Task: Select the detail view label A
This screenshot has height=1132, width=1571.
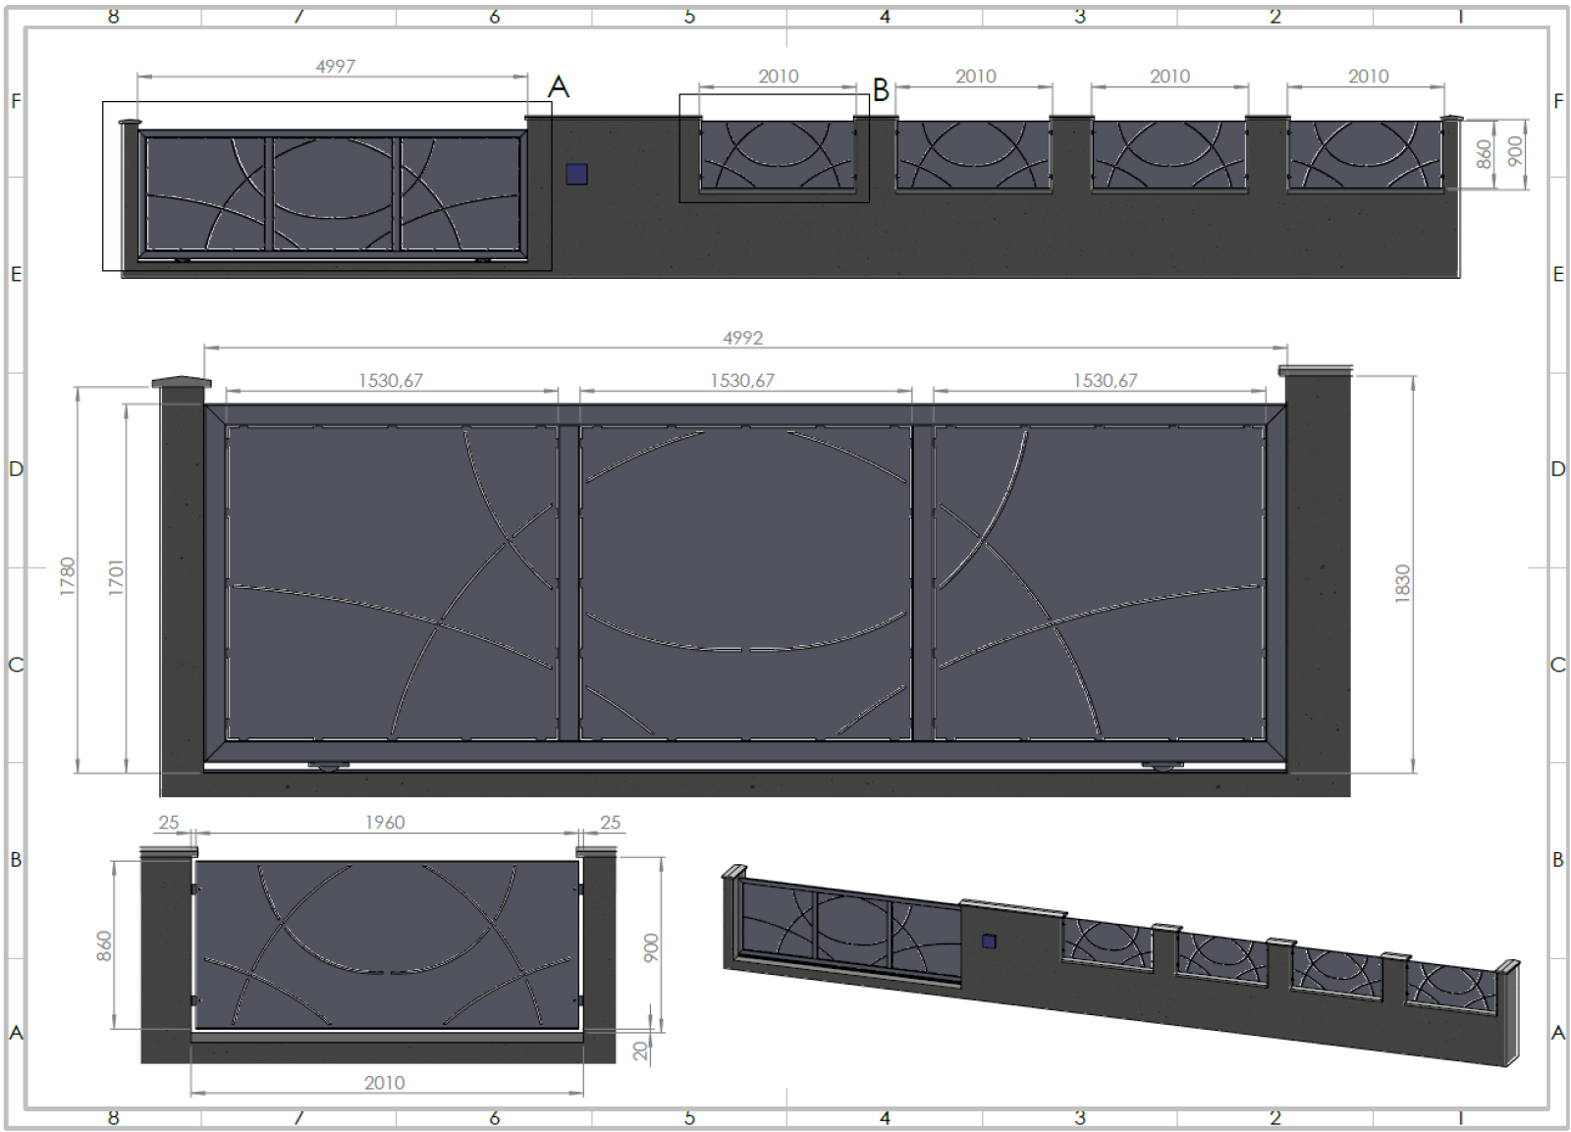Action: pyautogui.click(x=558, y=87)
